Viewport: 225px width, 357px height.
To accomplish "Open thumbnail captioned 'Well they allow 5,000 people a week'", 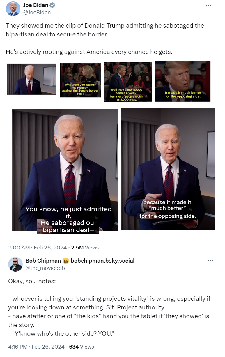I will (x=128, y=82).
